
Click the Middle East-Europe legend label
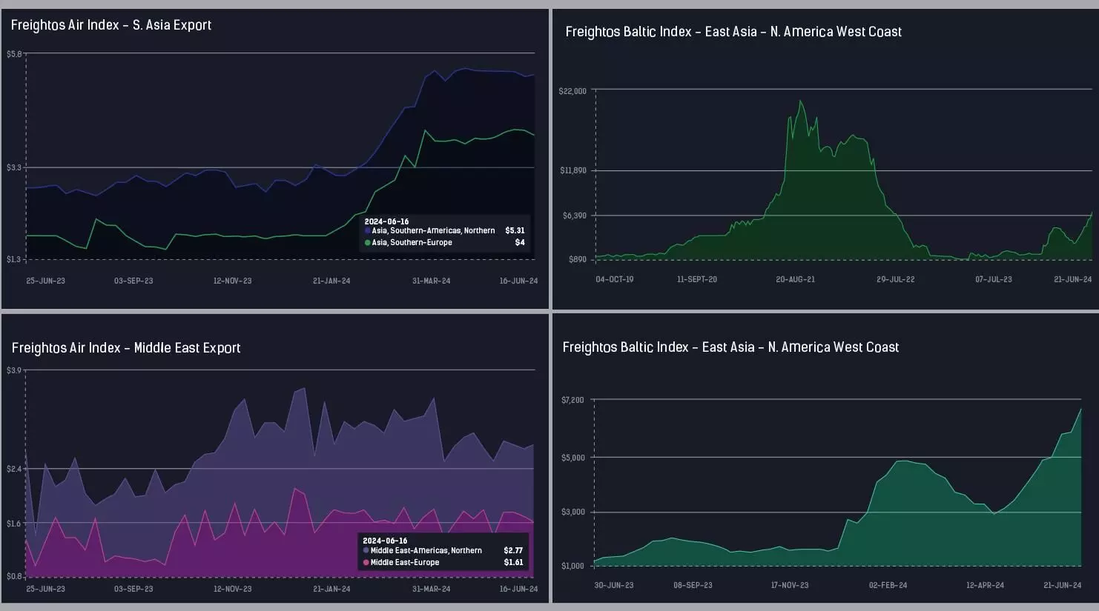405,563
